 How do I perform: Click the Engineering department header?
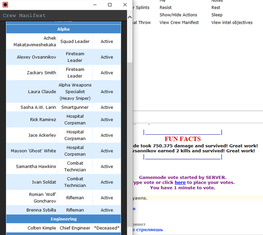click(x=63, y=219)
